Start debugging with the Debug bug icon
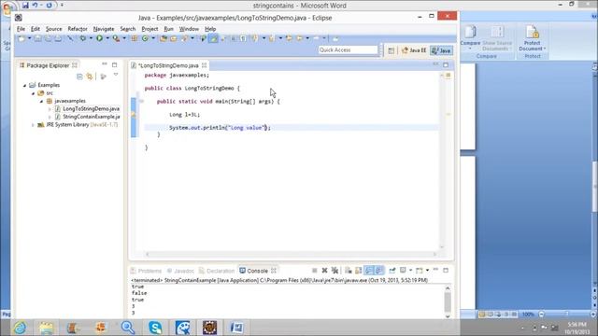This screenshot has height=336, width=598. (x=83, y=38)
